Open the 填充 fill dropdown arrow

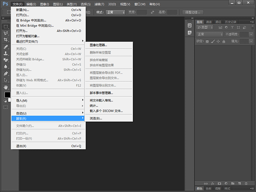point(251,41)
